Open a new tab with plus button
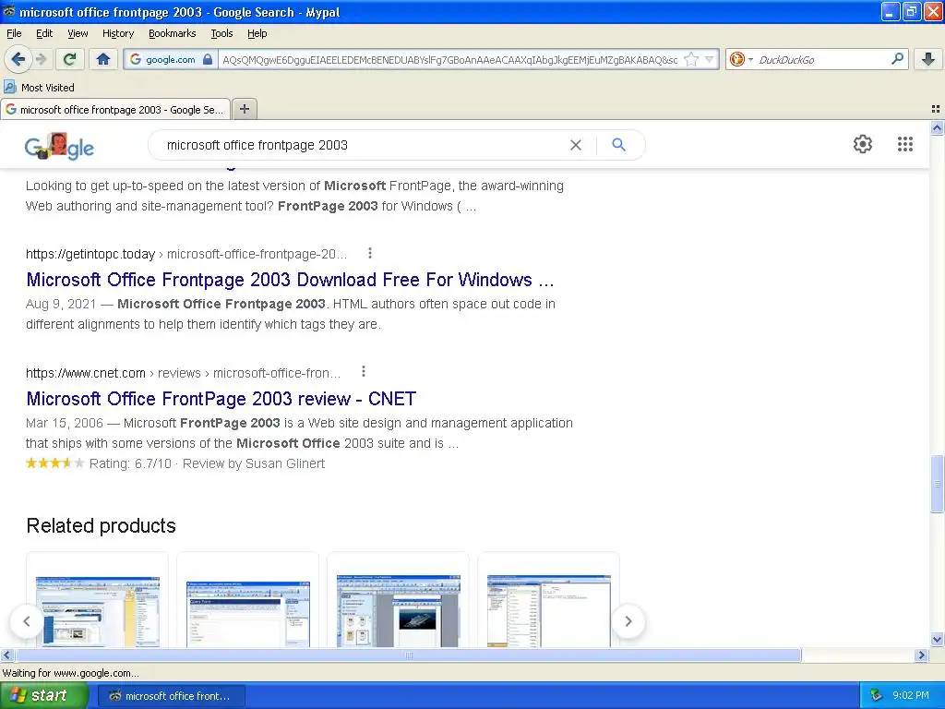Image resolution: width=945 pixels, height=709 pixels. point(244,109)
